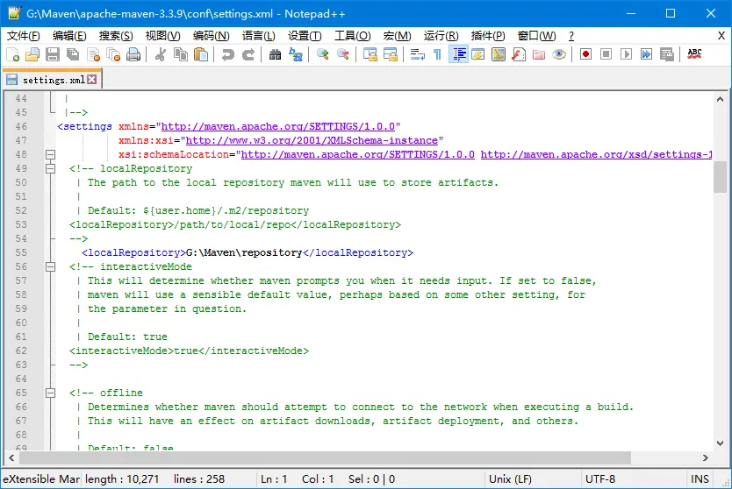Click Unix (LF) line ending in status bar
The height and width of the screenshot is (489, 732).
point(510,478)
